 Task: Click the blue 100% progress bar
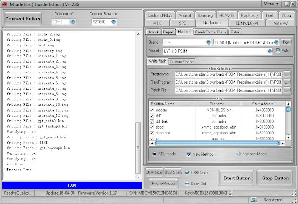click(72, 185)
